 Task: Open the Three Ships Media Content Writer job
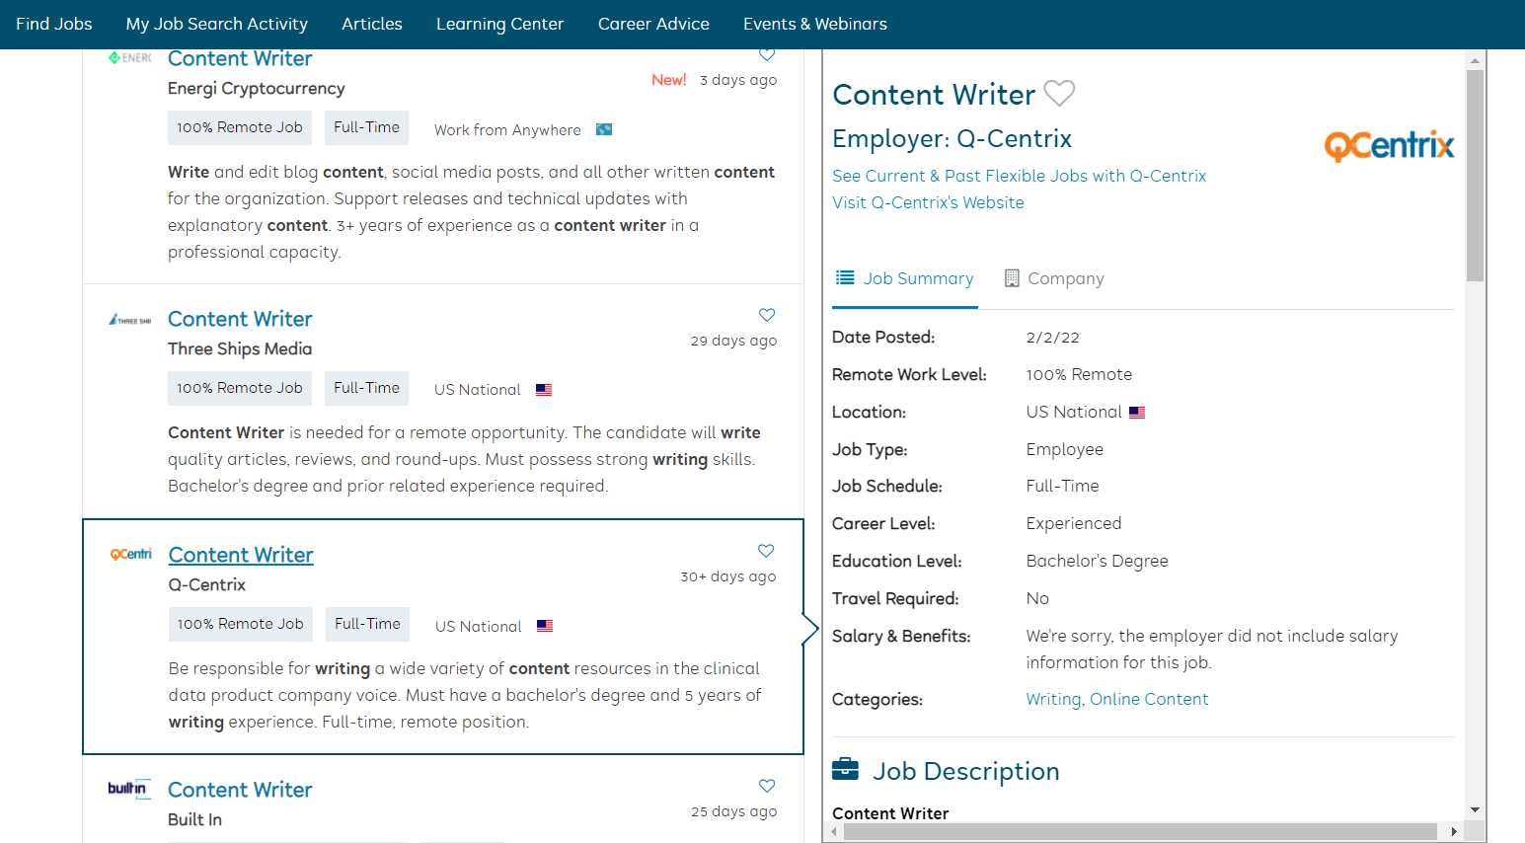click(x=240, y=319)
